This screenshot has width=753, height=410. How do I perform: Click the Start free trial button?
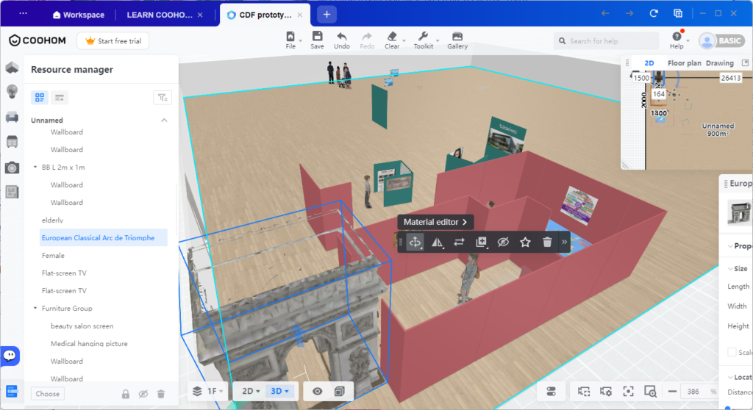coord(113,41)
